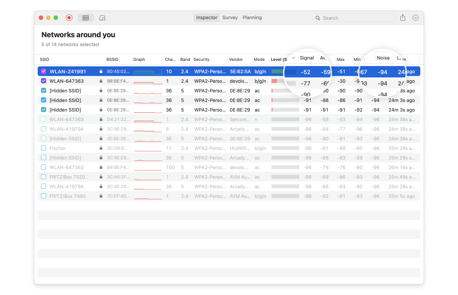Viewport: 458px width, 295px height.
Task: Click '5 of 14 networks selected' text
Action: point(70,44)
